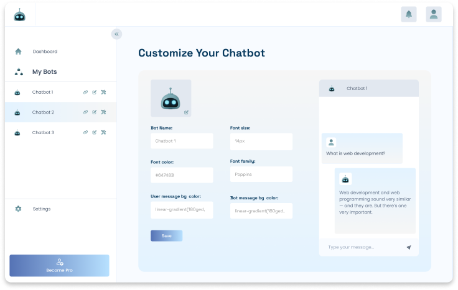Click the edit icon for Chatbot 2
Screen dimensions: 458x290
[95, 112]
